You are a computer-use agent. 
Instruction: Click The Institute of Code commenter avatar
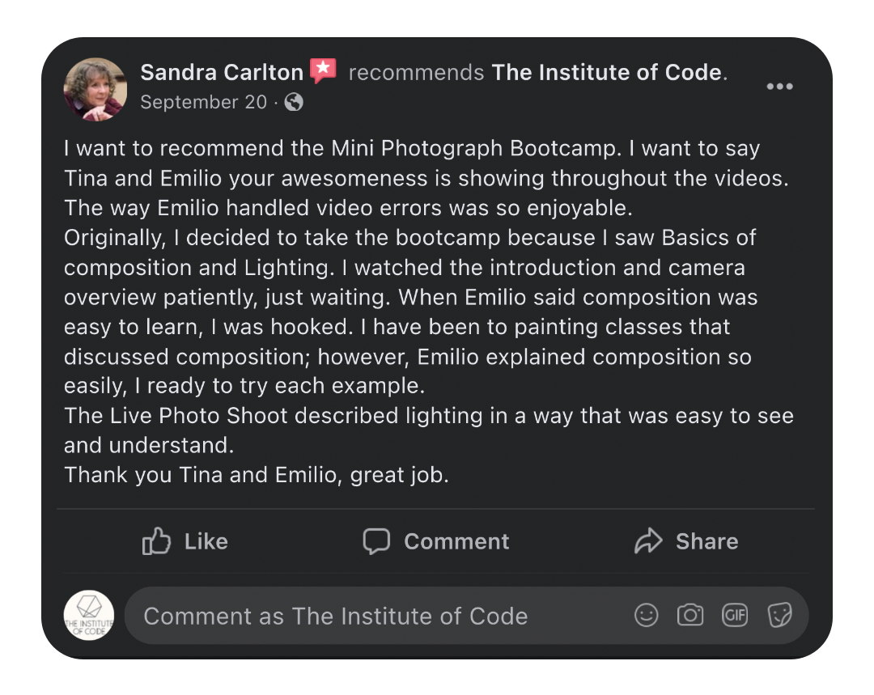click(x=89, y=616)
